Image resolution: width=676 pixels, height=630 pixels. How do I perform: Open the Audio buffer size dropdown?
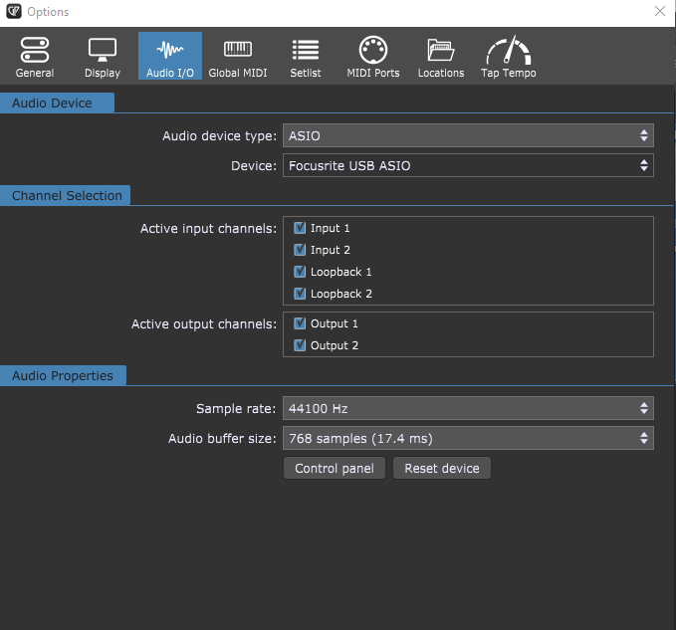pos(468,438)
